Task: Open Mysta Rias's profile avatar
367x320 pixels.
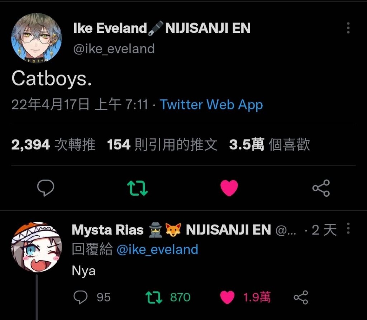Action: [x=37, y=247]
